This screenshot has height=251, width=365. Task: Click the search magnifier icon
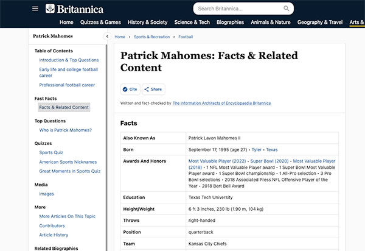(x=286, y=9)
